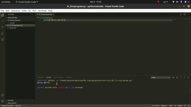Viewport: 191px width, 107px height.
Task: Open the notifications bell in status bar
Action: tap(189, 106)
